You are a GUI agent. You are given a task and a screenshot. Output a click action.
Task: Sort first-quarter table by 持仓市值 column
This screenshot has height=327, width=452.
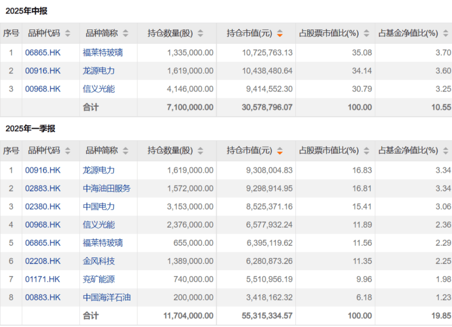point(280,150)
